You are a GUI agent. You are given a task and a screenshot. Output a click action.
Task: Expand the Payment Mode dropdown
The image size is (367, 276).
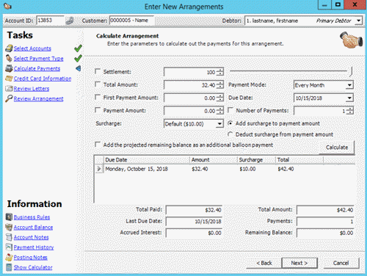click(349, 85)
